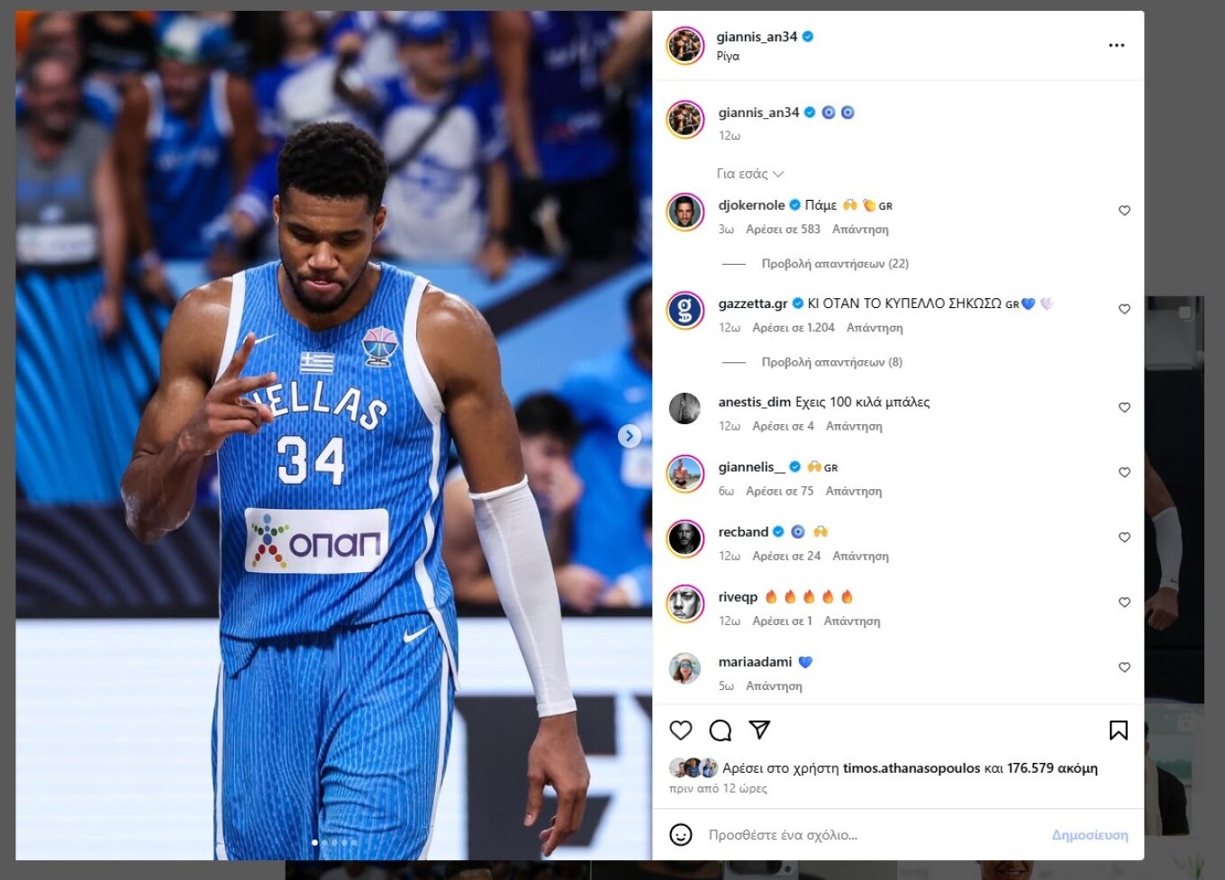The image size is (1225, 880).
Task: View likes from timos.athanasopoulos link
Action: [x=912, y=768]
